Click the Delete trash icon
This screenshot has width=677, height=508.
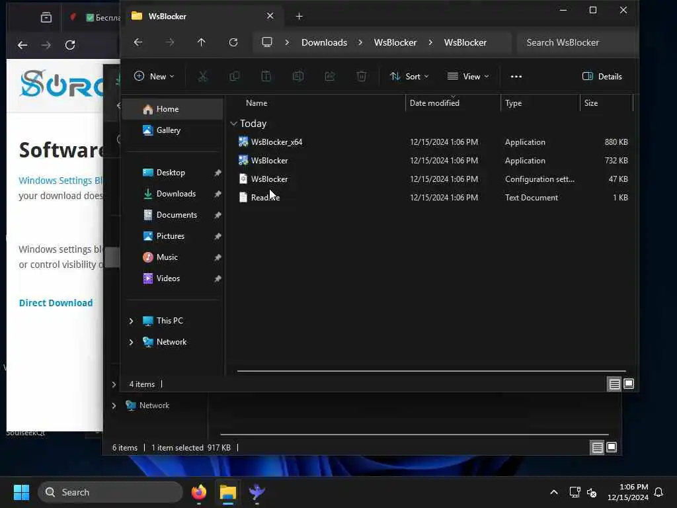[x=362, y=77]
